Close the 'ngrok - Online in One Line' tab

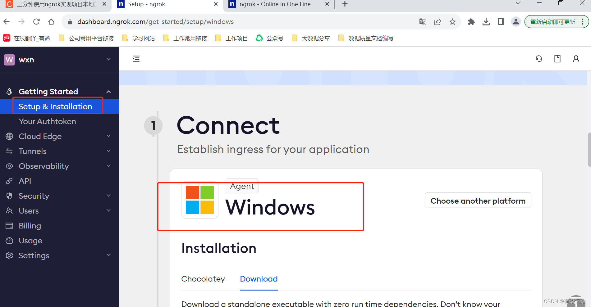coord(327,4)
